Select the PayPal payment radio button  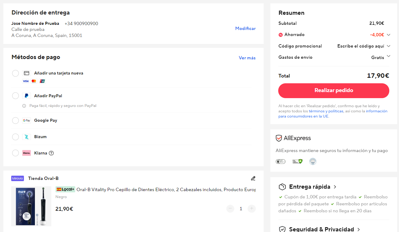pyautogui.click(x=15, y=96)
